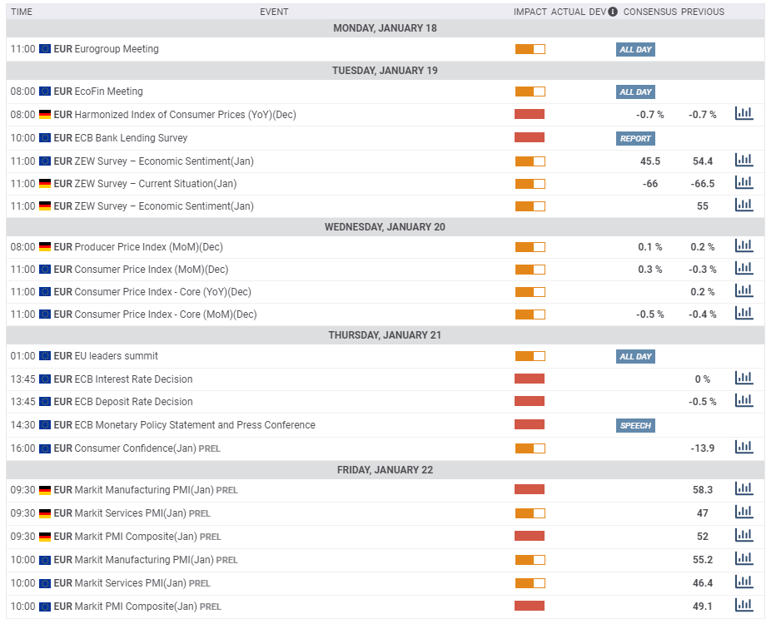771x619 pixels.
Task: Show chart for ECB Deposit Rate Decision
Action: click(744, 401)
